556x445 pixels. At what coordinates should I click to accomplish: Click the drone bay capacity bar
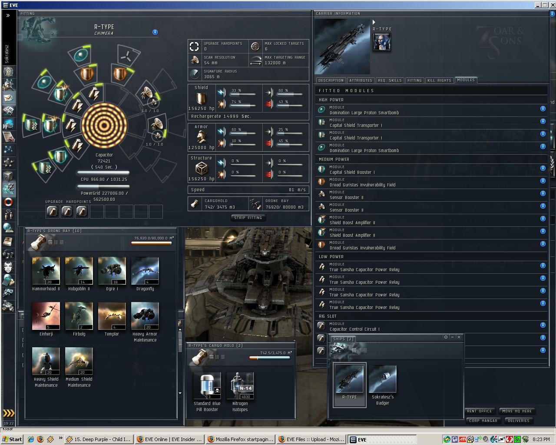tap(151, 243)
